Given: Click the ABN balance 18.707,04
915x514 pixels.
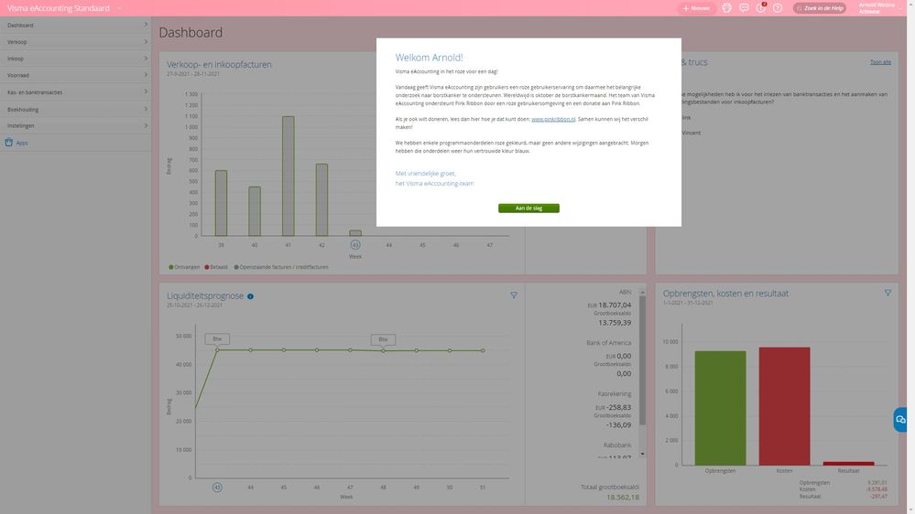Looking at the screenshot, I should pyautogui.click(x=615, y=305).
